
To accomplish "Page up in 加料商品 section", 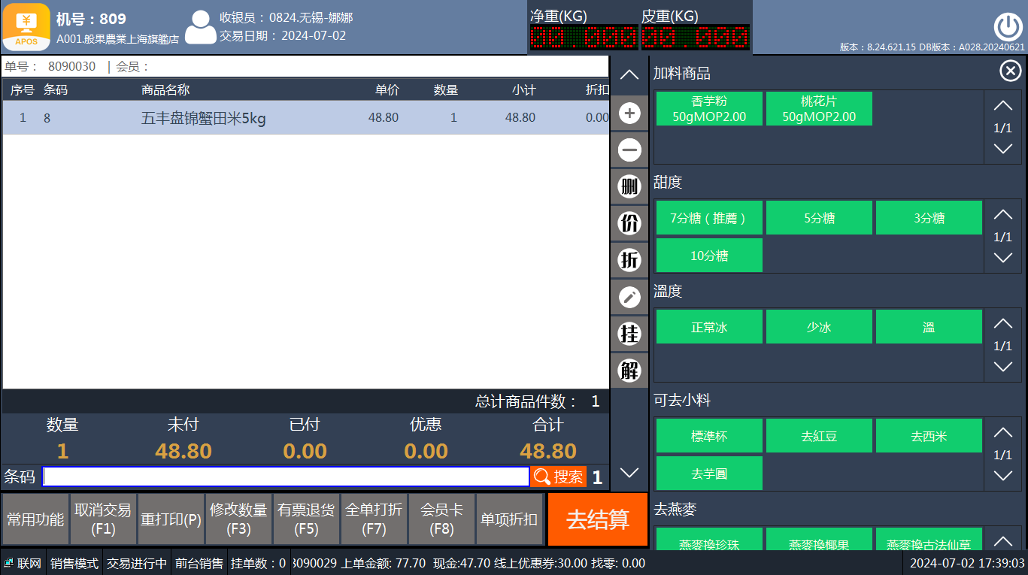I will pyautogui.click(x=1003, y=106).
